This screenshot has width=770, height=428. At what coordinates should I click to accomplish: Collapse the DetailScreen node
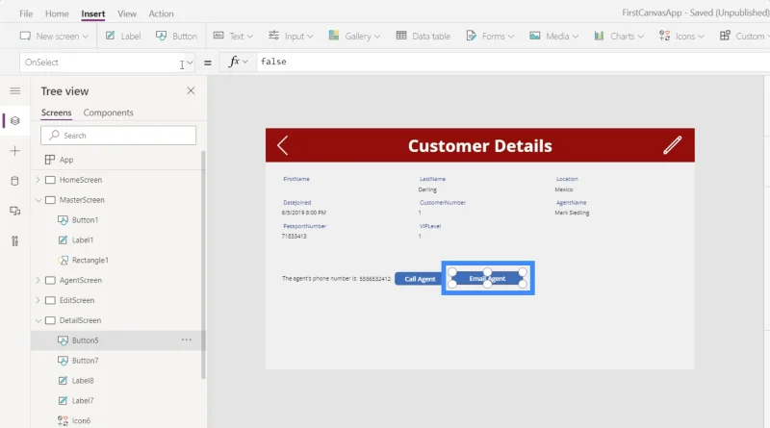coord(38,320)
